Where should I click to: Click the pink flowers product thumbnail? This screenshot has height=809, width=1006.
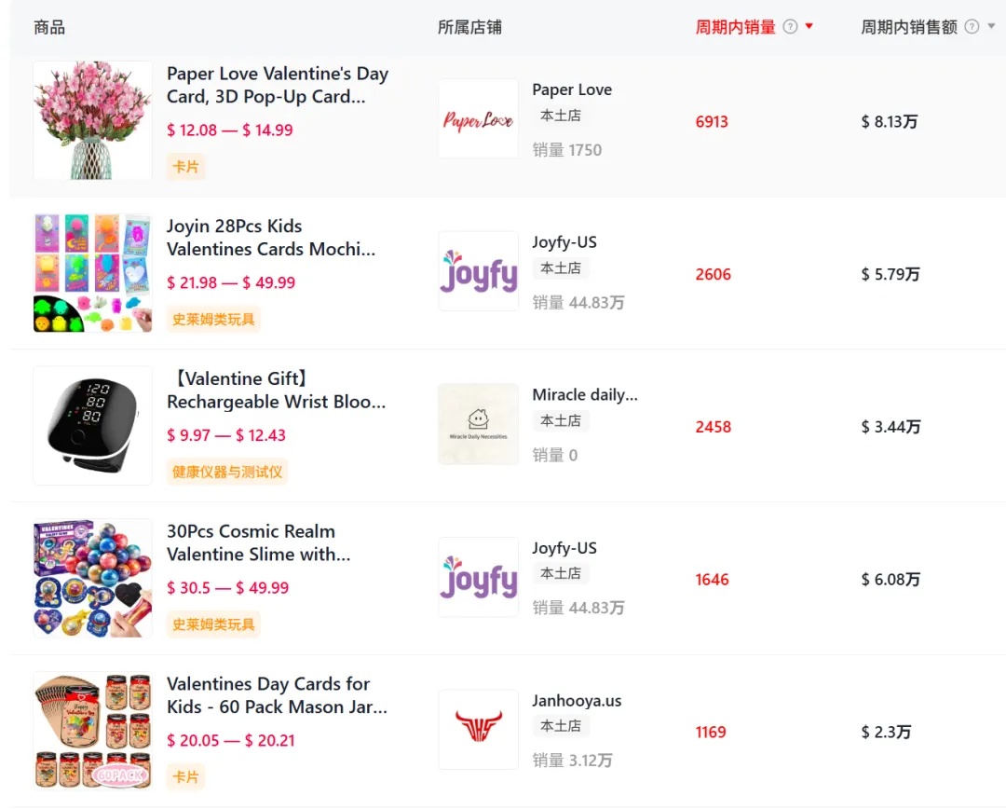click(92, 119)
